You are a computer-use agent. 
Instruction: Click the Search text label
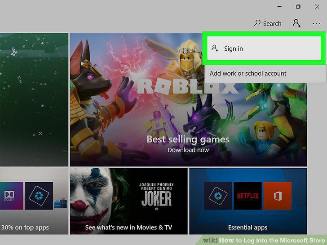[272, 23]
